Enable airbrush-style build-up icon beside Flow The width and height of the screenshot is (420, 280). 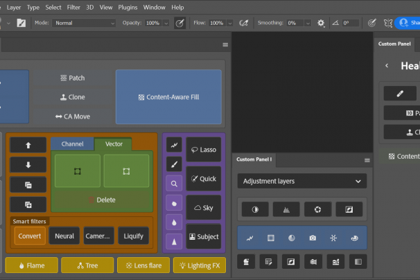pyautogui.click(x=243, y=23)
